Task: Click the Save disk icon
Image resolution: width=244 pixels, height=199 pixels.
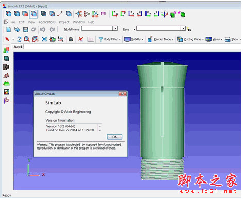Action: click(x=25, y=29)
